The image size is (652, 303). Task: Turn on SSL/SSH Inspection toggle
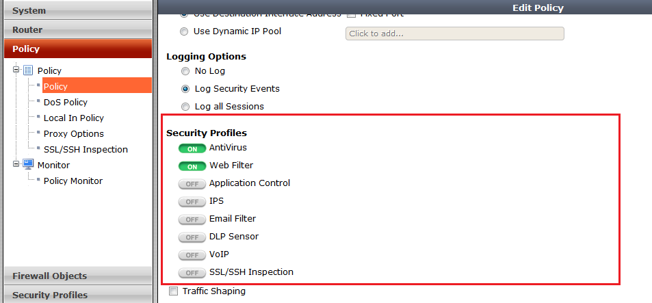(192, 272)
